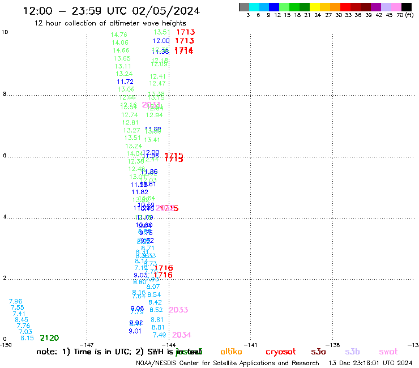
Task: Click the green time label 2120
Action: (x=49, y=338)
